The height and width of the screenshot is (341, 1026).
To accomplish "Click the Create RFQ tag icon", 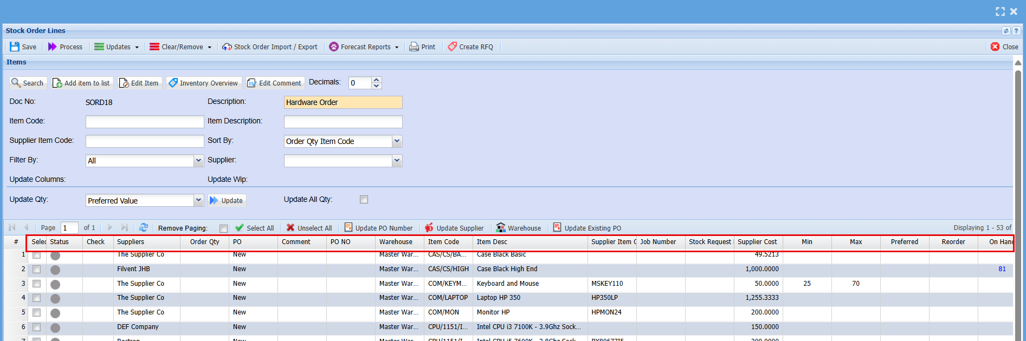I will [x=452, y=47].
